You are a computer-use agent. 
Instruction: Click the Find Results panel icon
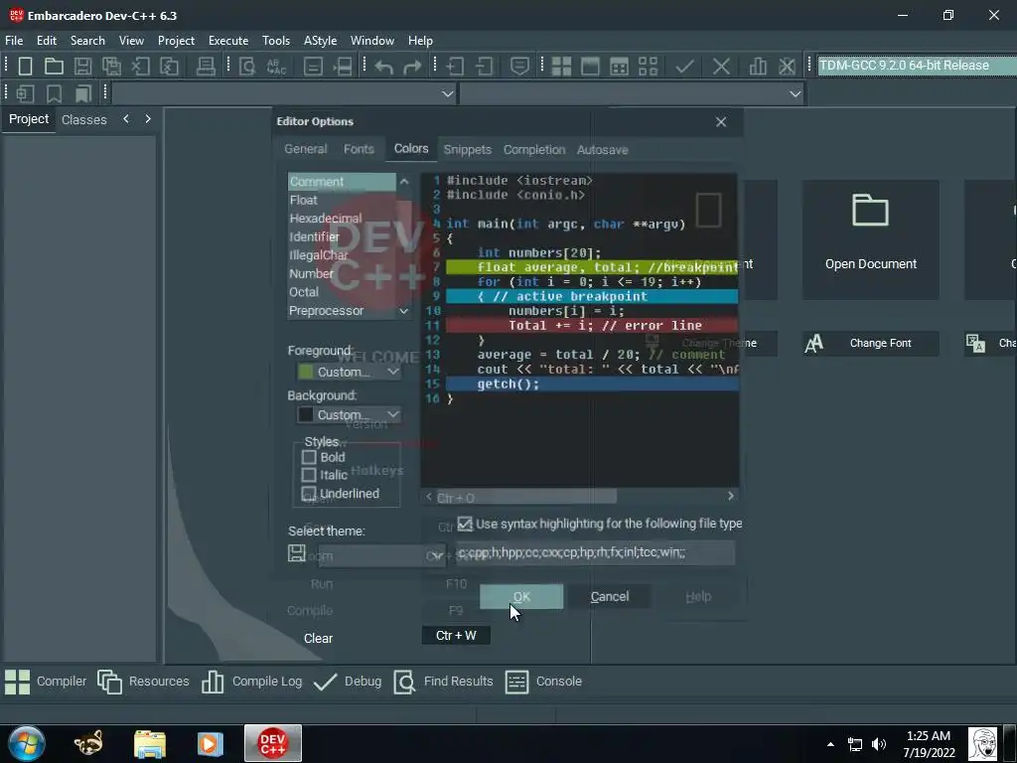[x=404, y=682]
